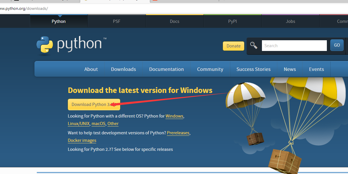
Task: Open the About menu
Action: coord(91,69)
